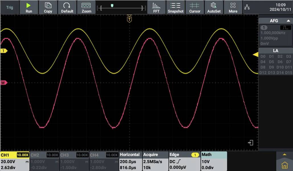The height and width of the screenshot is (171, 293).
Task: Take a Snapshot measurement
Action: click(176, 7)
